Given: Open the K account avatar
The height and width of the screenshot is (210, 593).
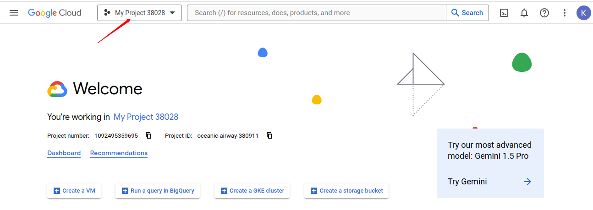Looking at the screenshot, I should pos(583,13).
